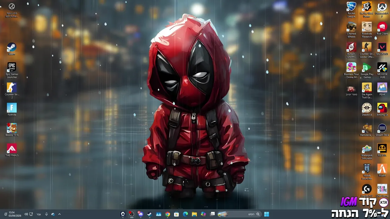This screenshot has height=219, width=390.
Task: Open the notification bell icon
Action: (x=5, y=214)
